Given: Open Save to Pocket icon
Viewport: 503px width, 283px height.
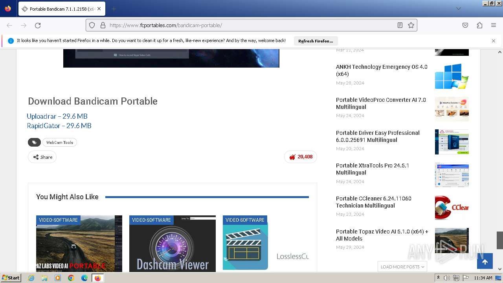Looking at the screenshot, I should coord(465,25).
